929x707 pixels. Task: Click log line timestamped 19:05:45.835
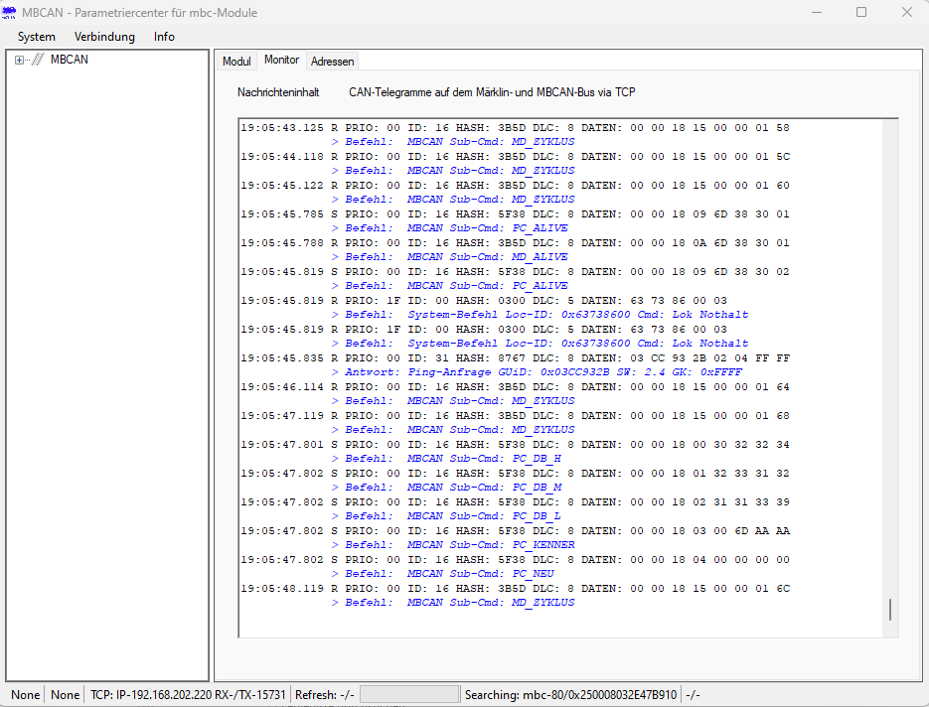tap(515, 358)
